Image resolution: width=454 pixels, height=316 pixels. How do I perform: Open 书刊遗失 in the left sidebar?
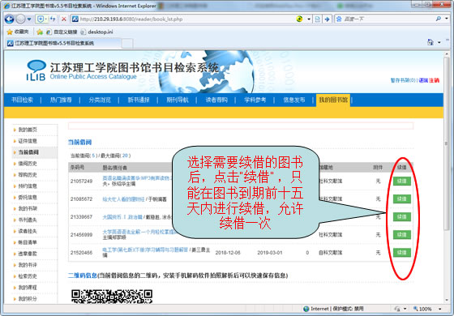[x=28, y=220]
